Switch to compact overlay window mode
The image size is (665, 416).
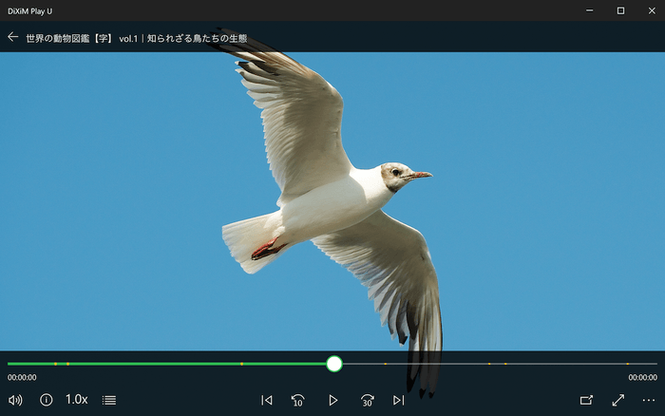[x=586, y=400]
